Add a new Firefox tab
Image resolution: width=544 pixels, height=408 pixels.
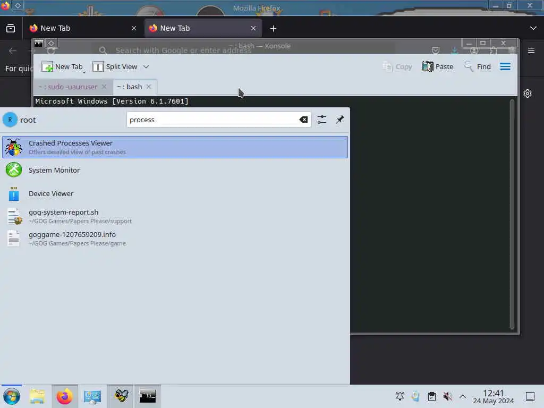(274, 29)
